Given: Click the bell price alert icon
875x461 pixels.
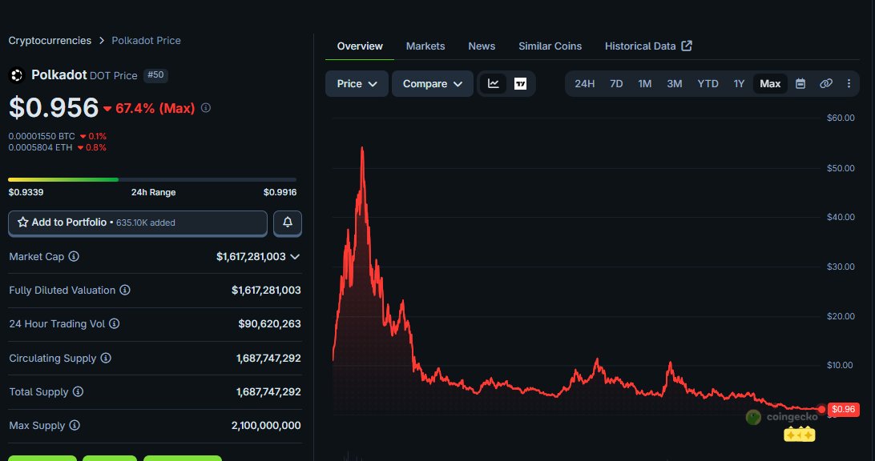Looking at the screenshot, I should (288, 222).
